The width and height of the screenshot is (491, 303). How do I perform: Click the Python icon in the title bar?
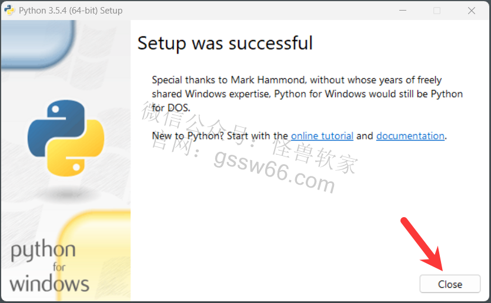click(x=9, y=10)
